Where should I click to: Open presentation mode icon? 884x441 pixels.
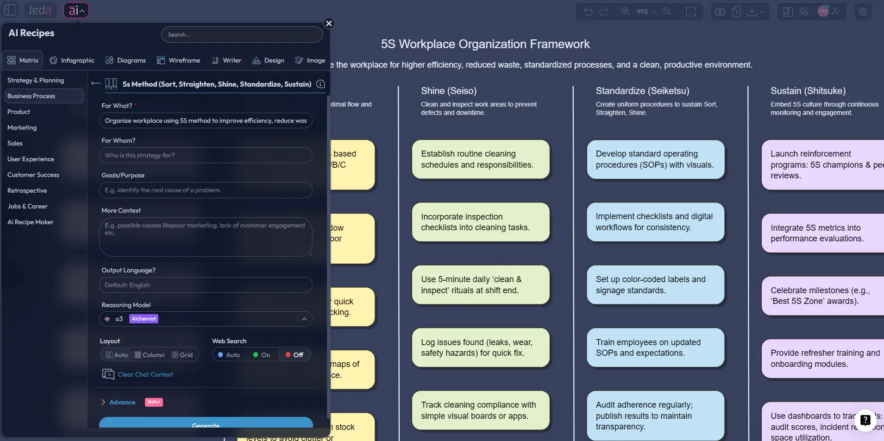(x=804, y=12)
